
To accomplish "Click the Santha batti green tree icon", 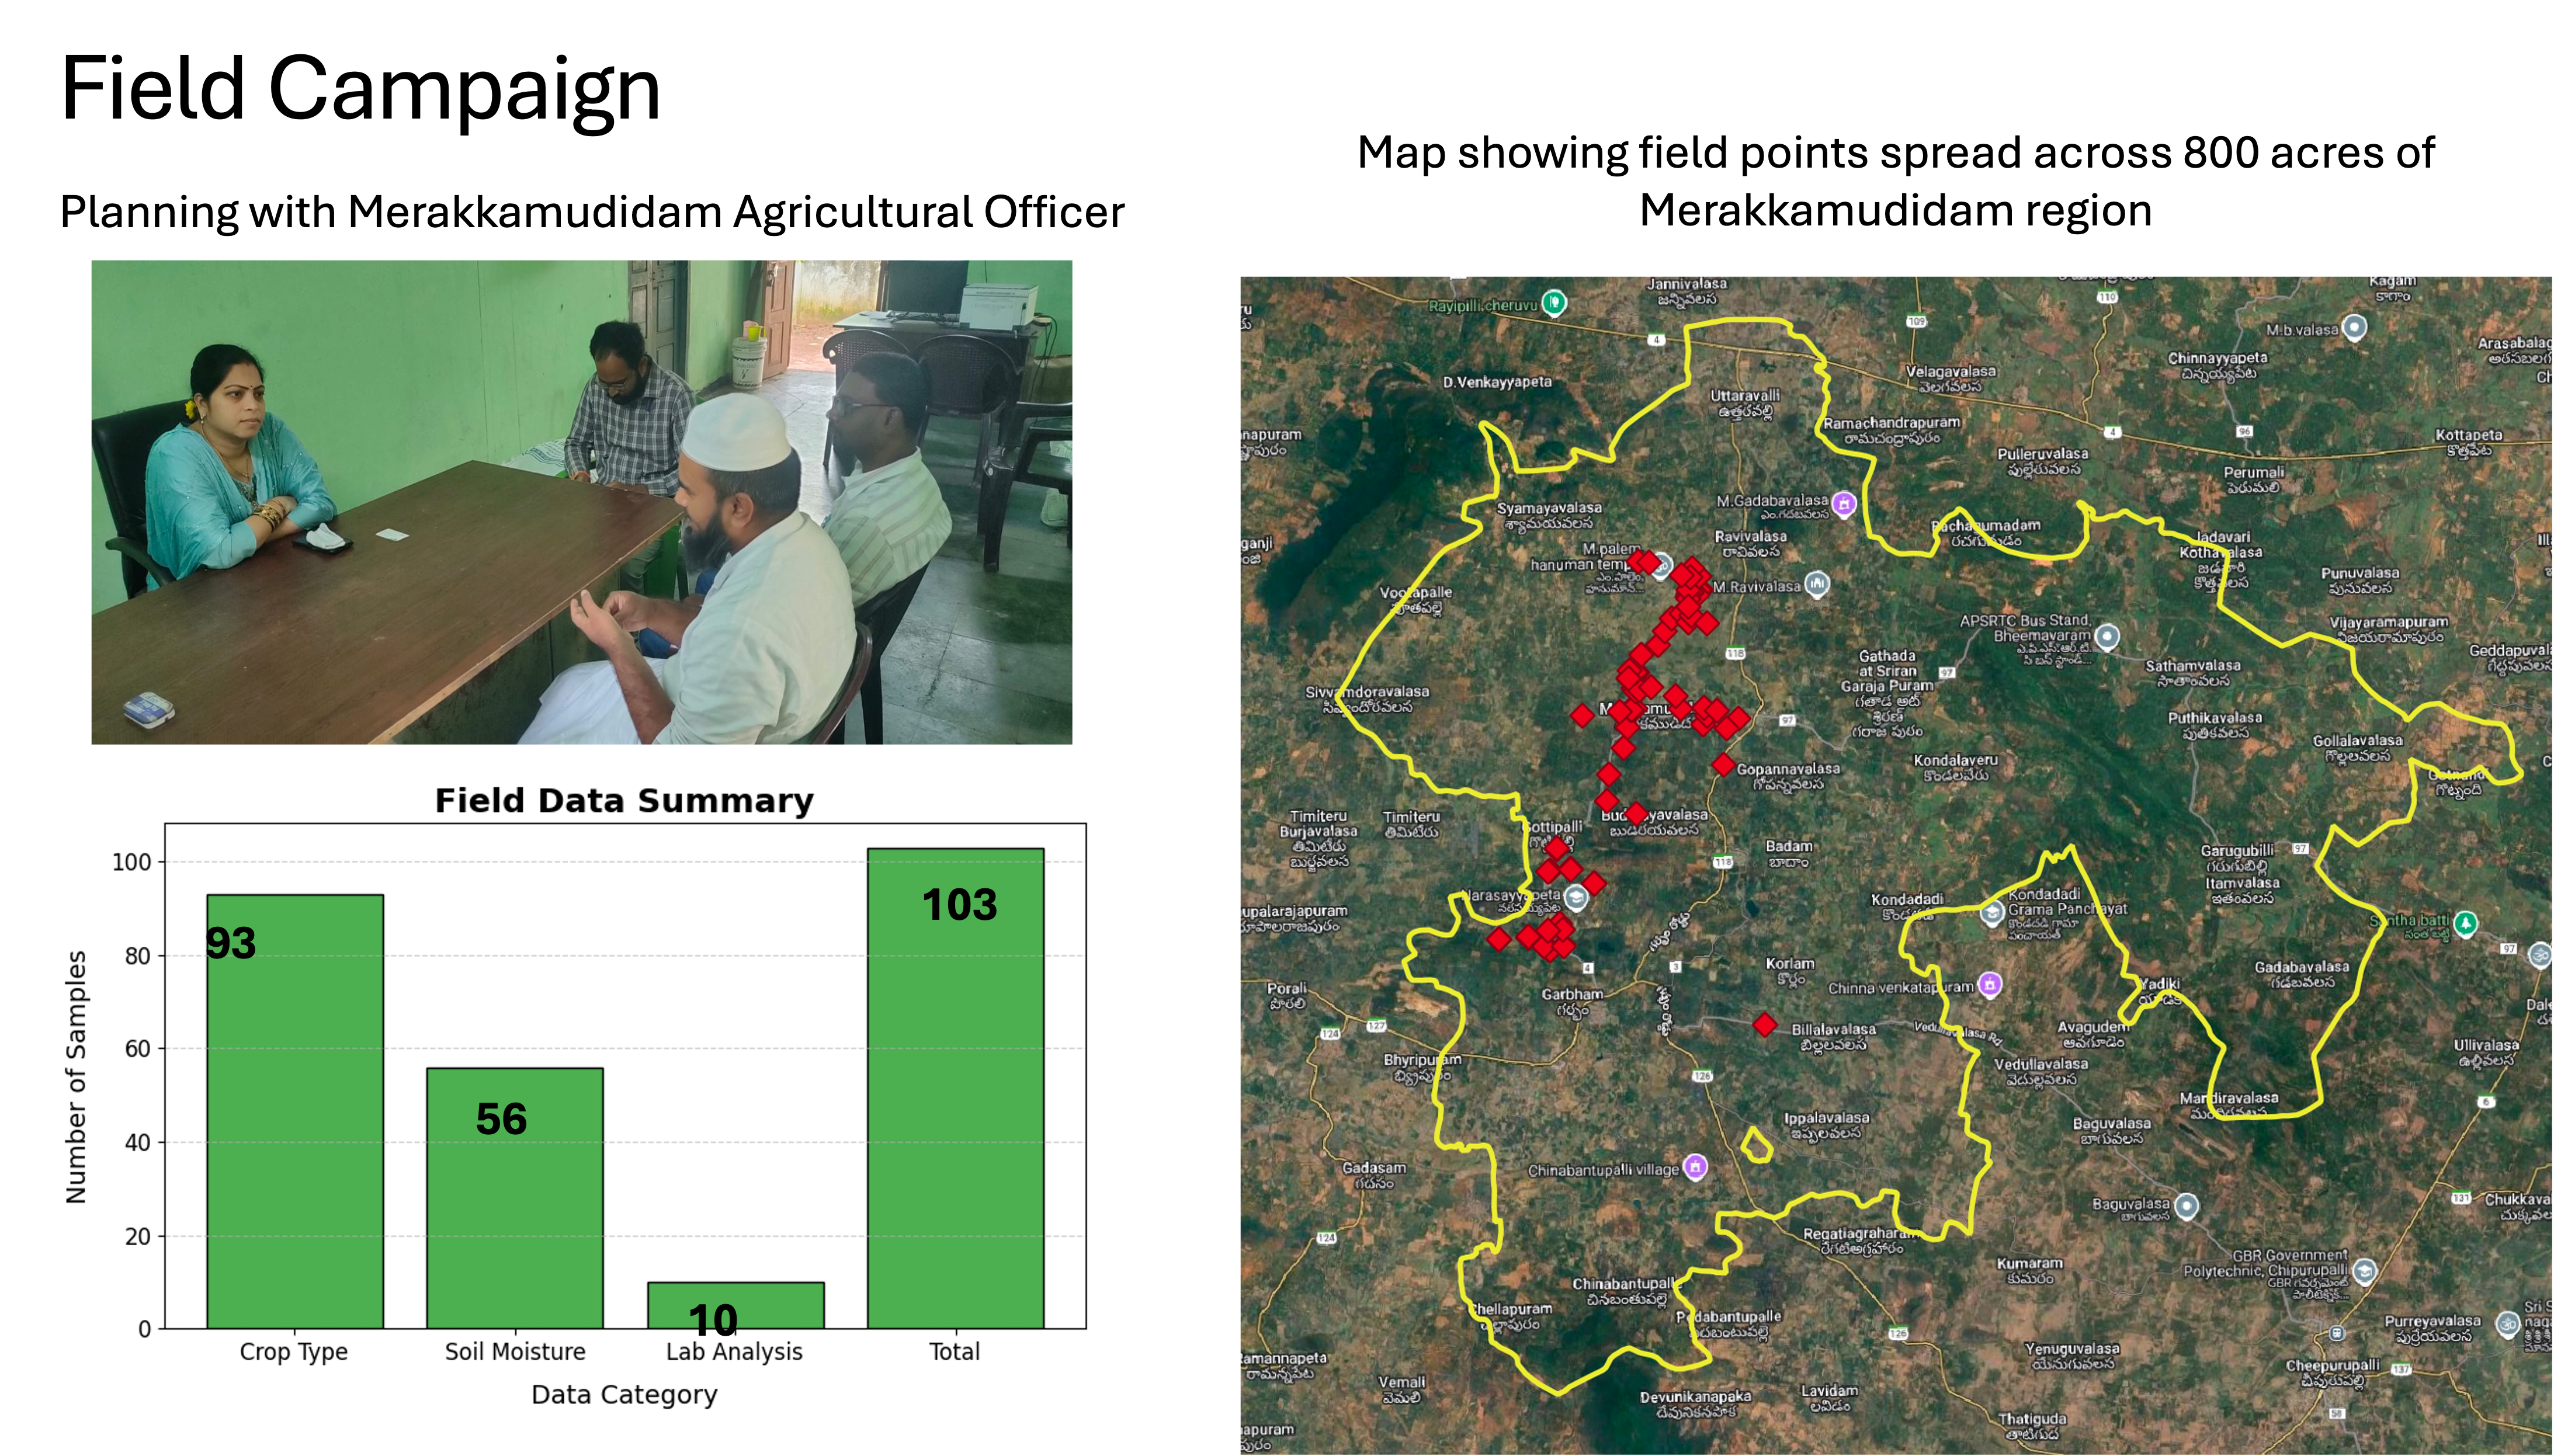I will (x=2466, y=922).
